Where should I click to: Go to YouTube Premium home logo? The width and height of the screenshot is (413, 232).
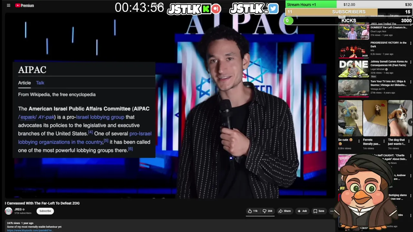pos(25,5)
